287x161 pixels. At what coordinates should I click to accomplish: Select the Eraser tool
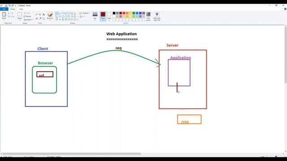point(37,18)
